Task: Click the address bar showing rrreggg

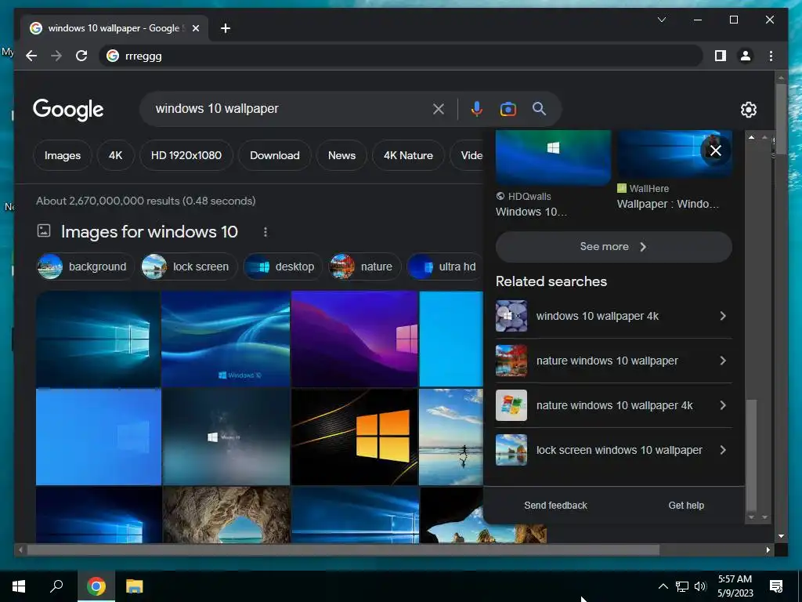Action: [x=402, y=56]
